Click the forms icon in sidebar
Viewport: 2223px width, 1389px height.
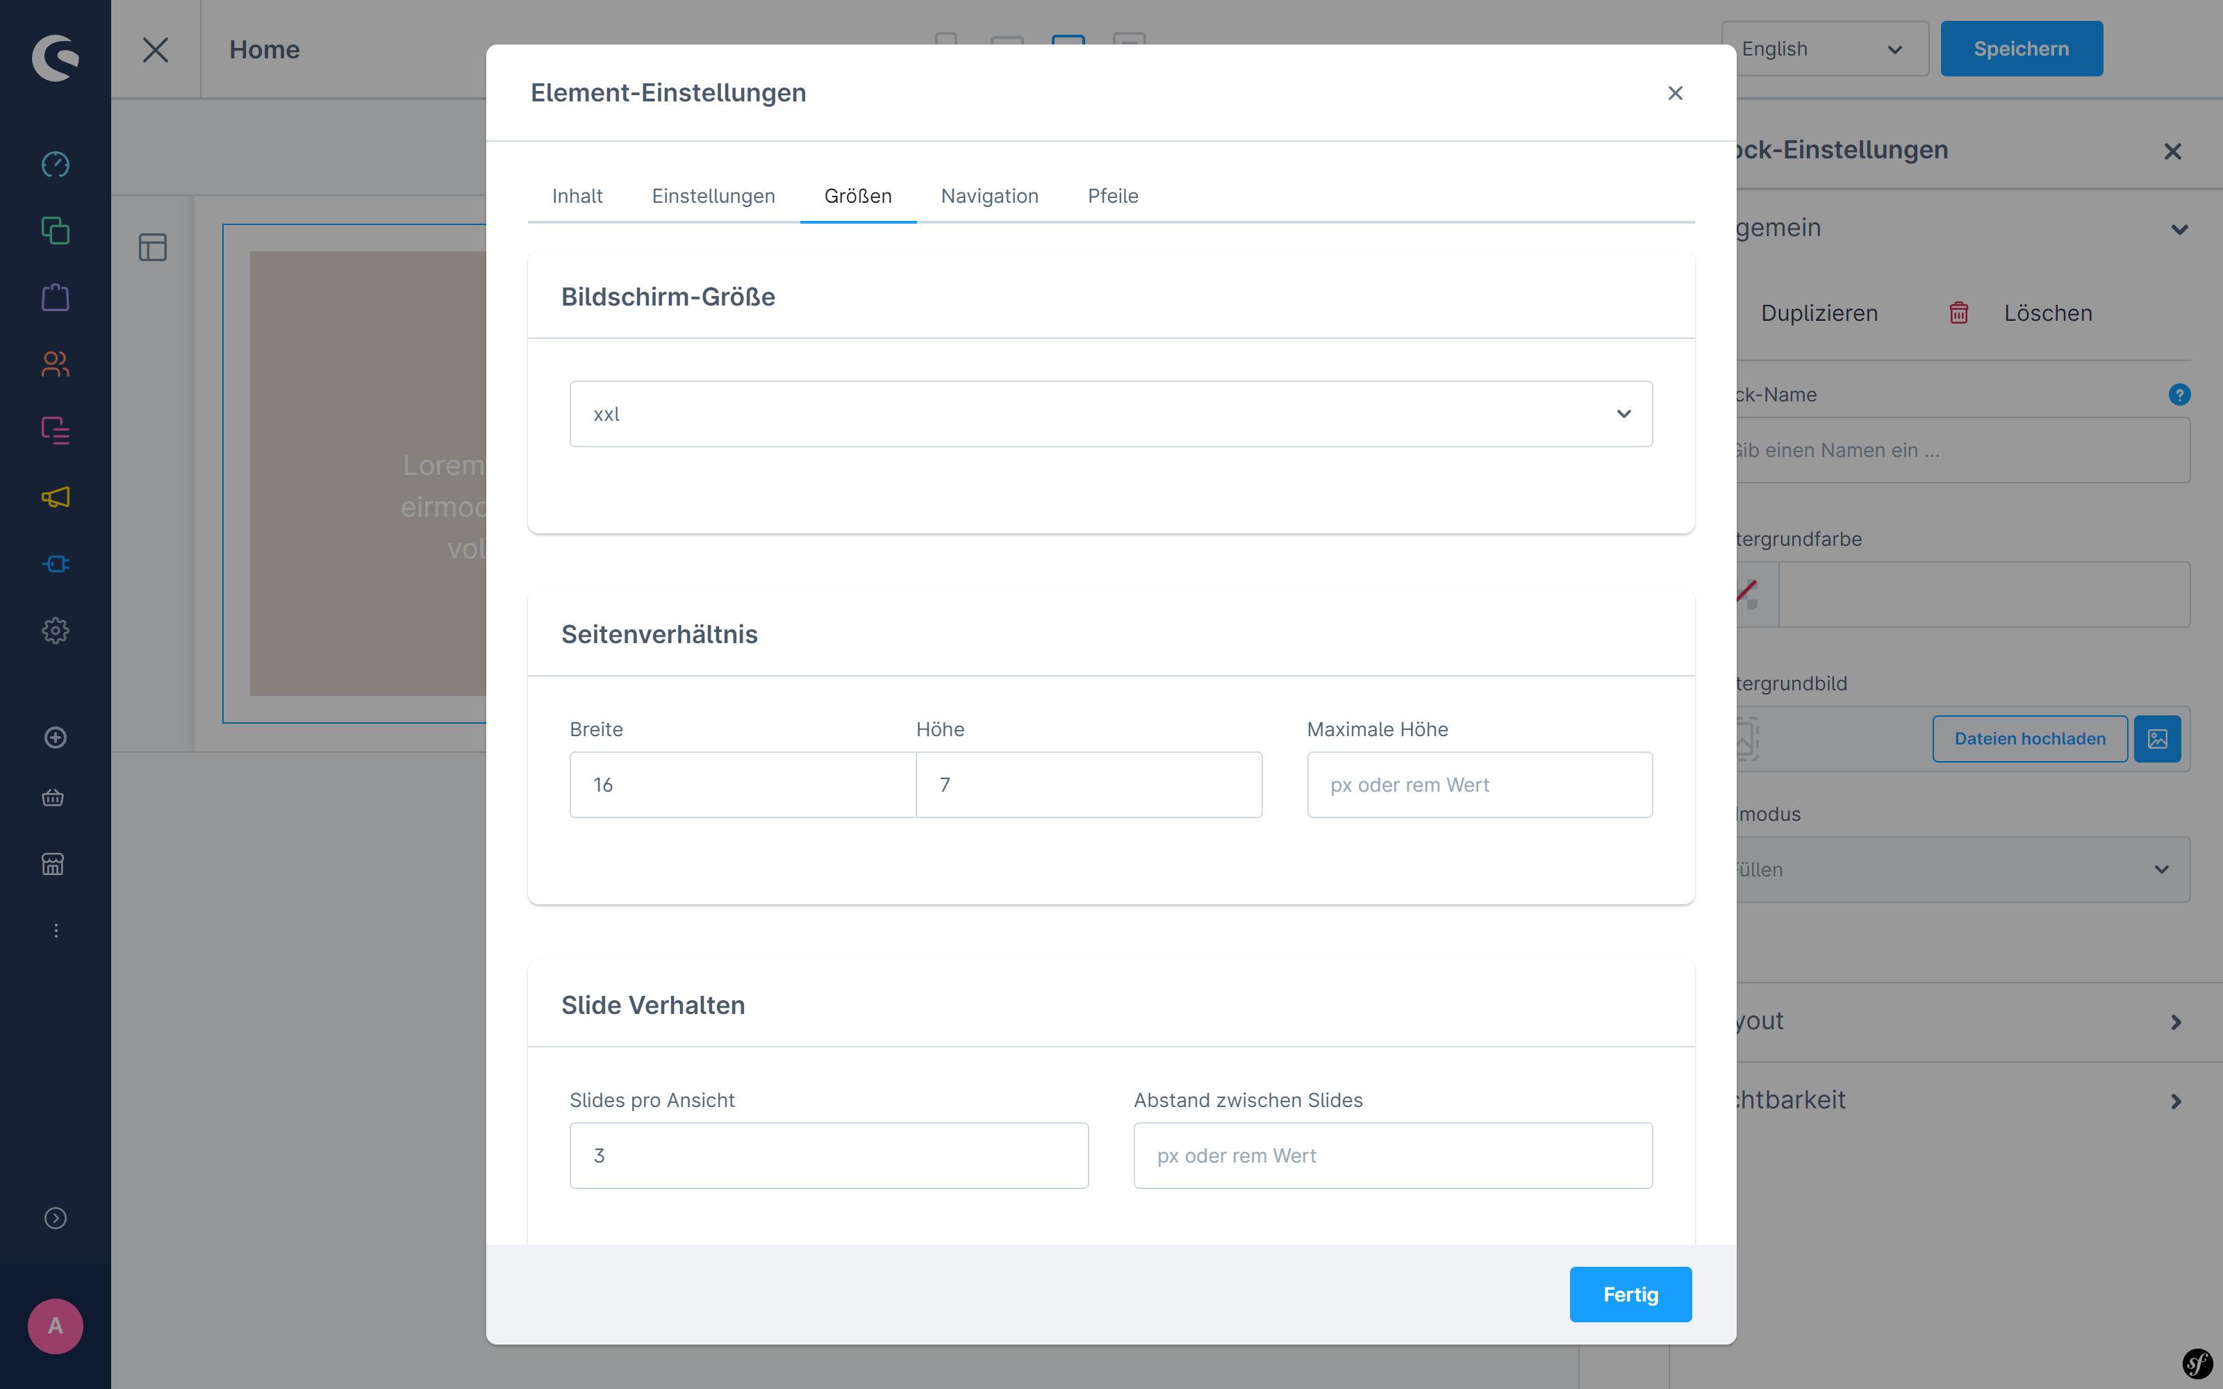pos(56,432)
